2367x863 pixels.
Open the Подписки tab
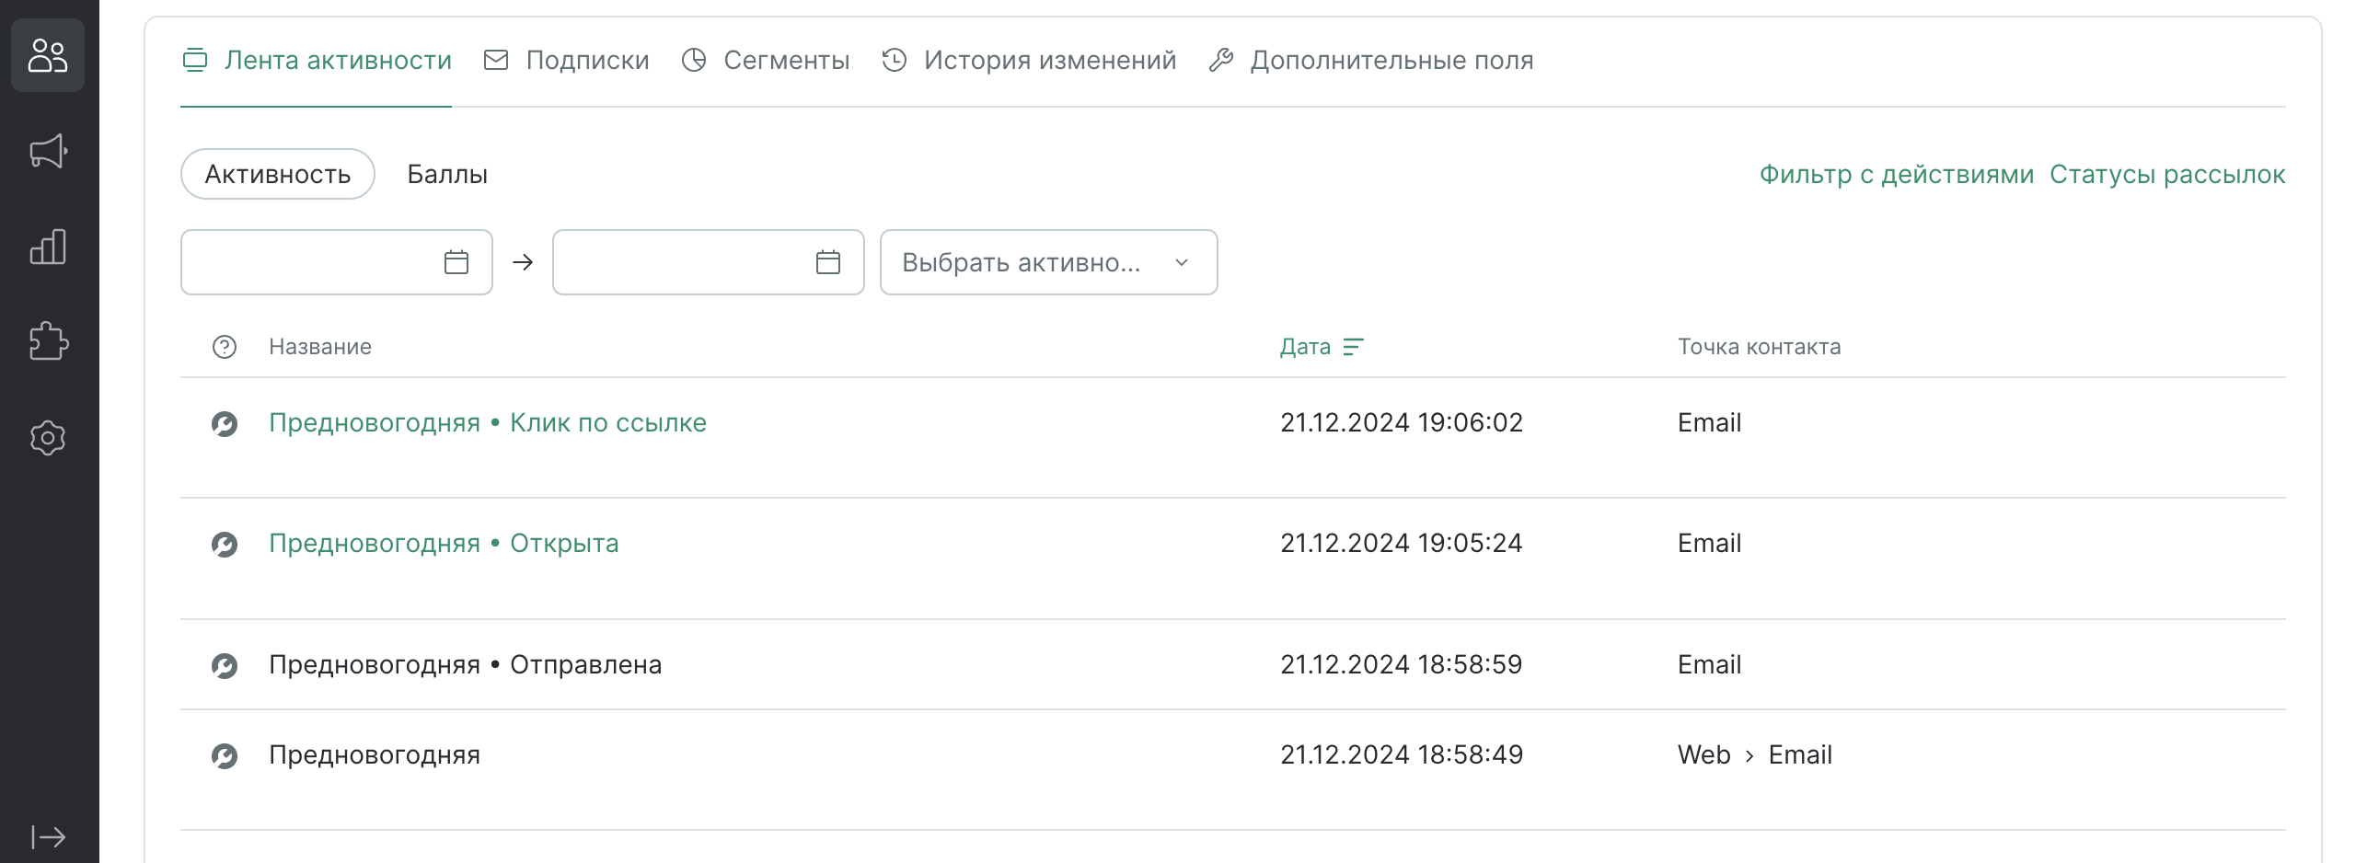coord(567,61)
